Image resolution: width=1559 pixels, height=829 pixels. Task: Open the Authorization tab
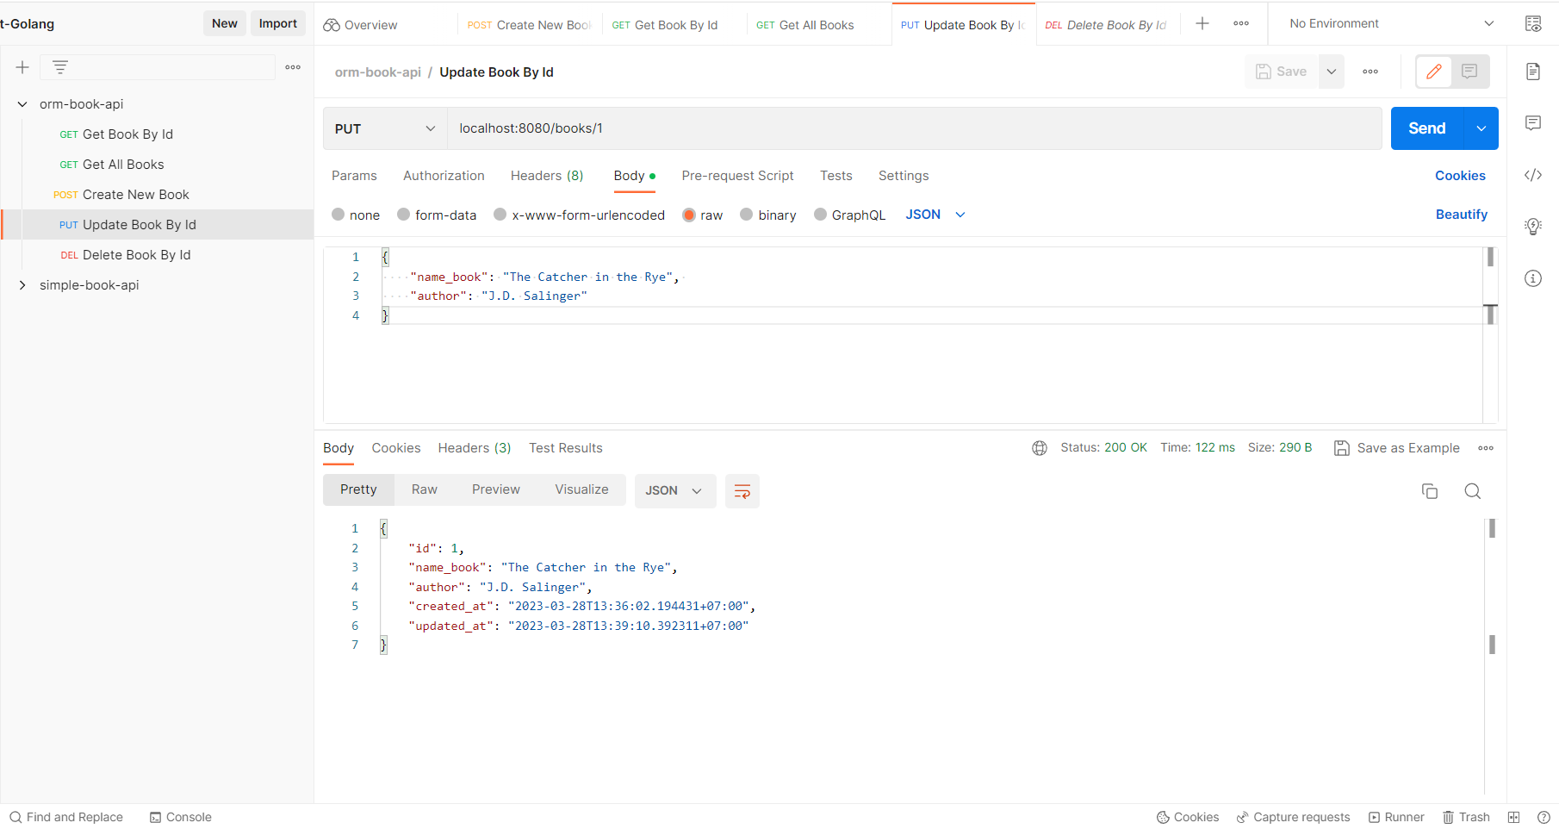[444, 176]
